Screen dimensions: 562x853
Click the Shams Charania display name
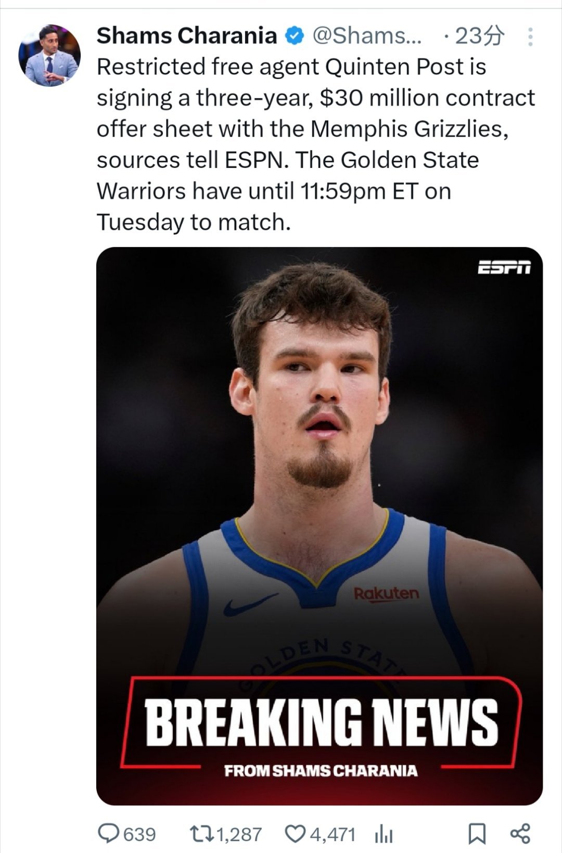click(x=187, y=36)
